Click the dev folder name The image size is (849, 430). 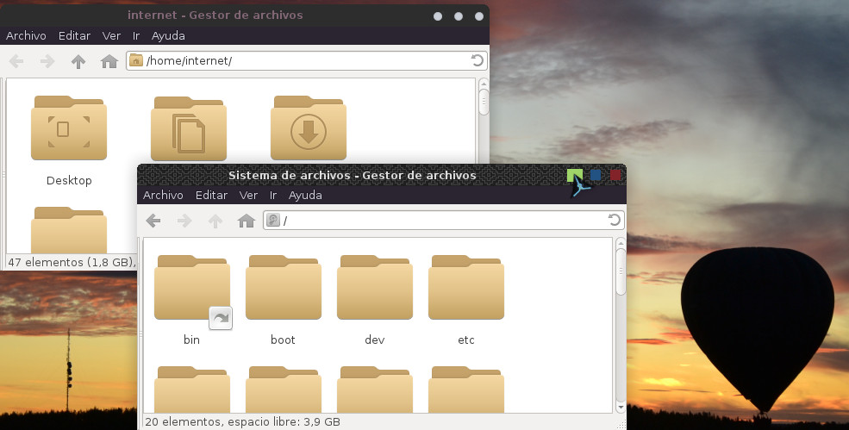coord(375,340)
